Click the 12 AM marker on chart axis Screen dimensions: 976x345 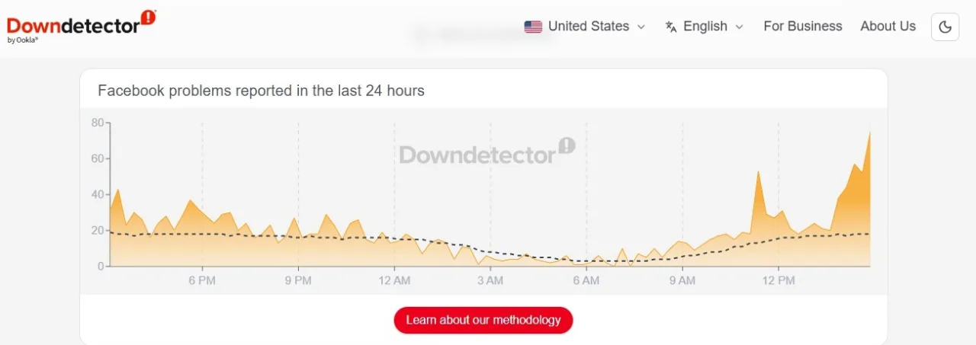(393, 280)
